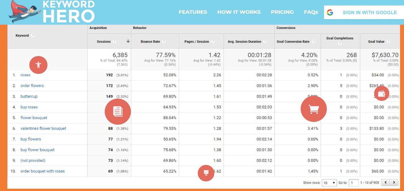Open HOW IT WORKS page

coord(239,12)
